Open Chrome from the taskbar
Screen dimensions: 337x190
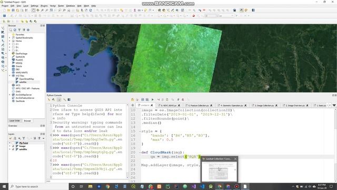tap(107, 186)
